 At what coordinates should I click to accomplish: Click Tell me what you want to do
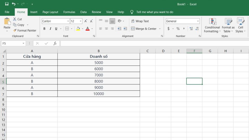tap(155, 12)
